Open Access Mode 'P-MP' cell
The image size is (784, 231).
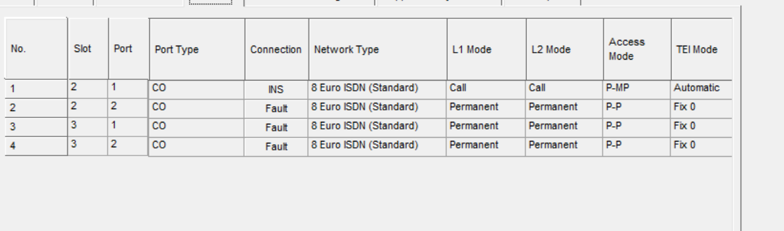point(637,89)
